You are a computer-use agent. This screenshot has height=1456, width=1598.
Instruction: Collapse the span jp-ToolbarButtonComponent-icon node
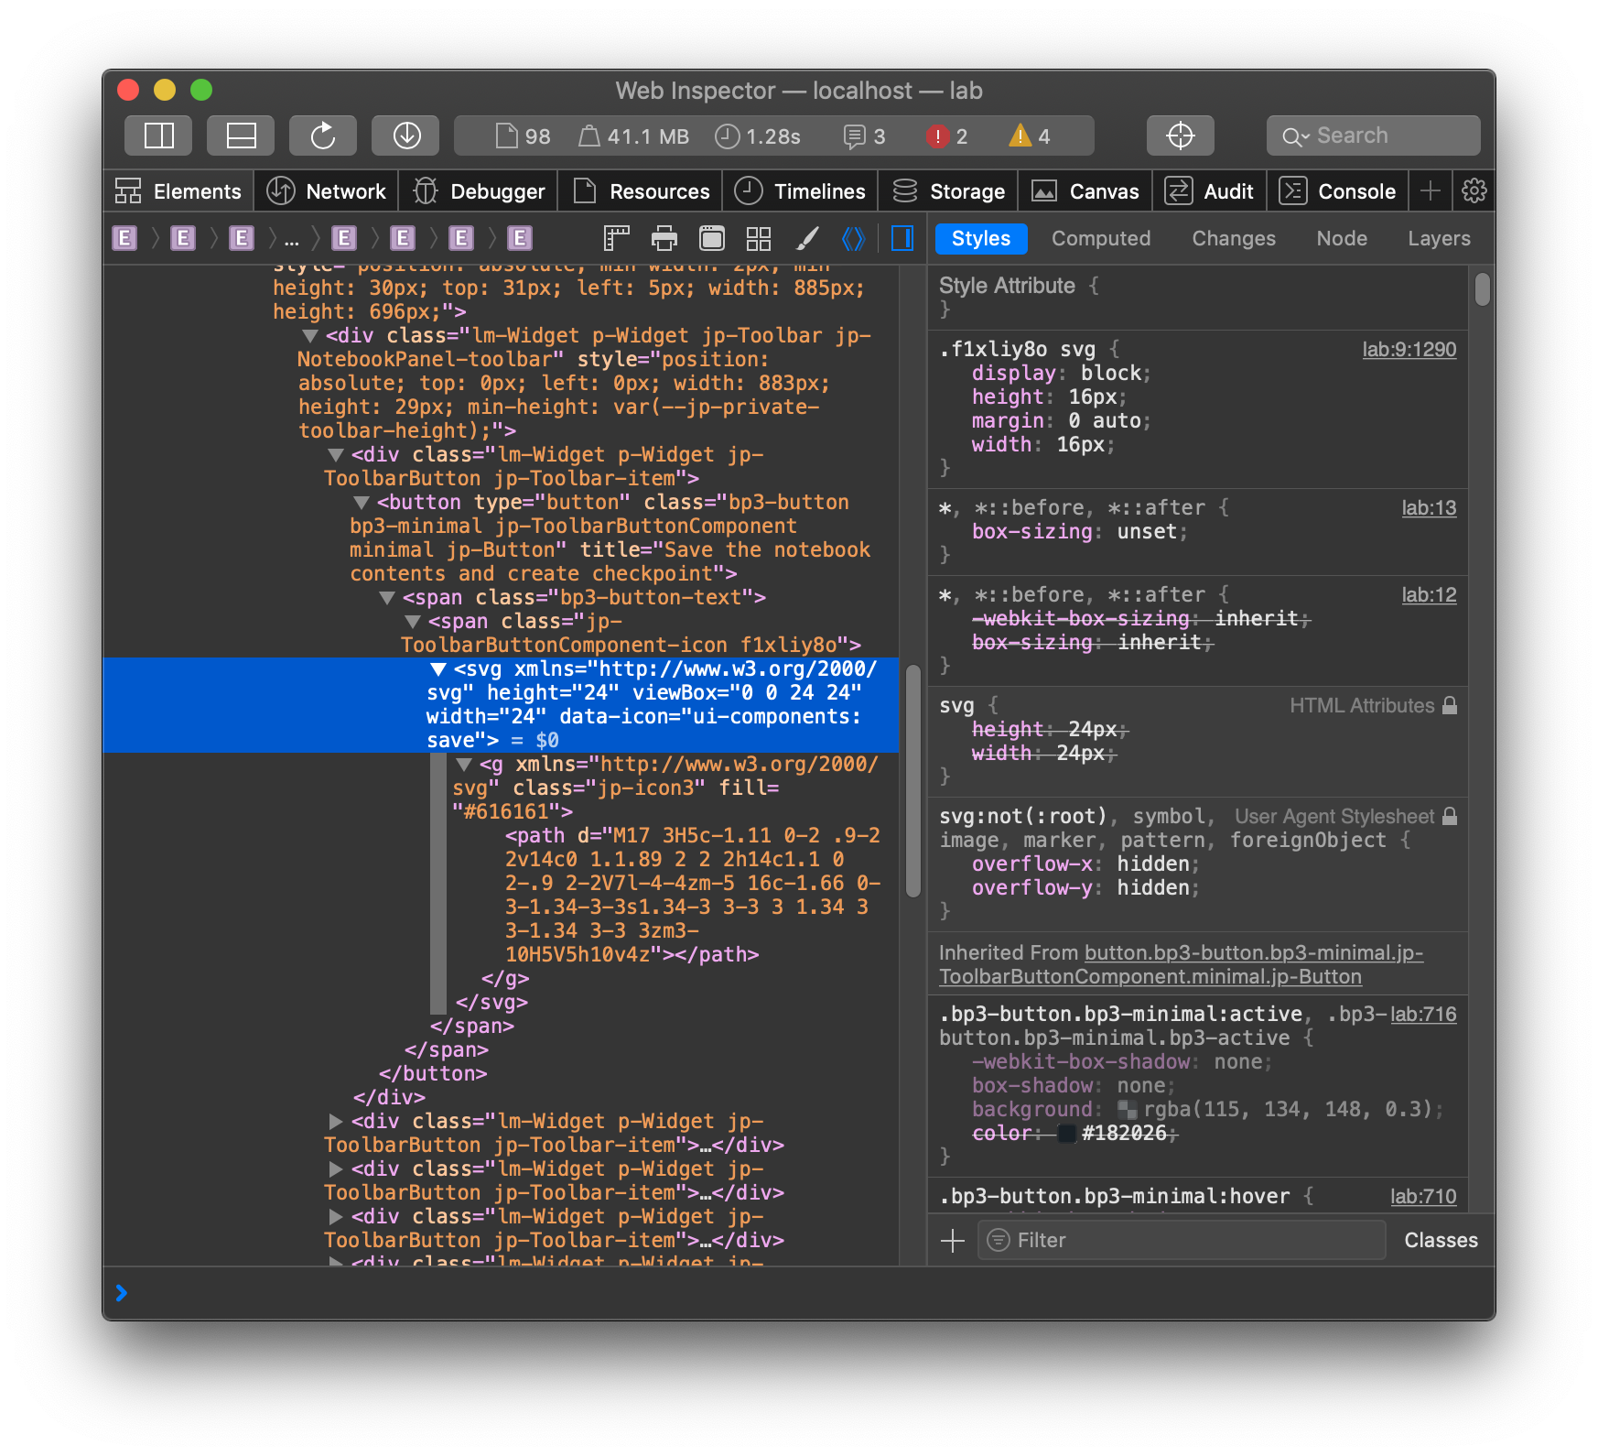pyautogui.click(x=413, y=622)
